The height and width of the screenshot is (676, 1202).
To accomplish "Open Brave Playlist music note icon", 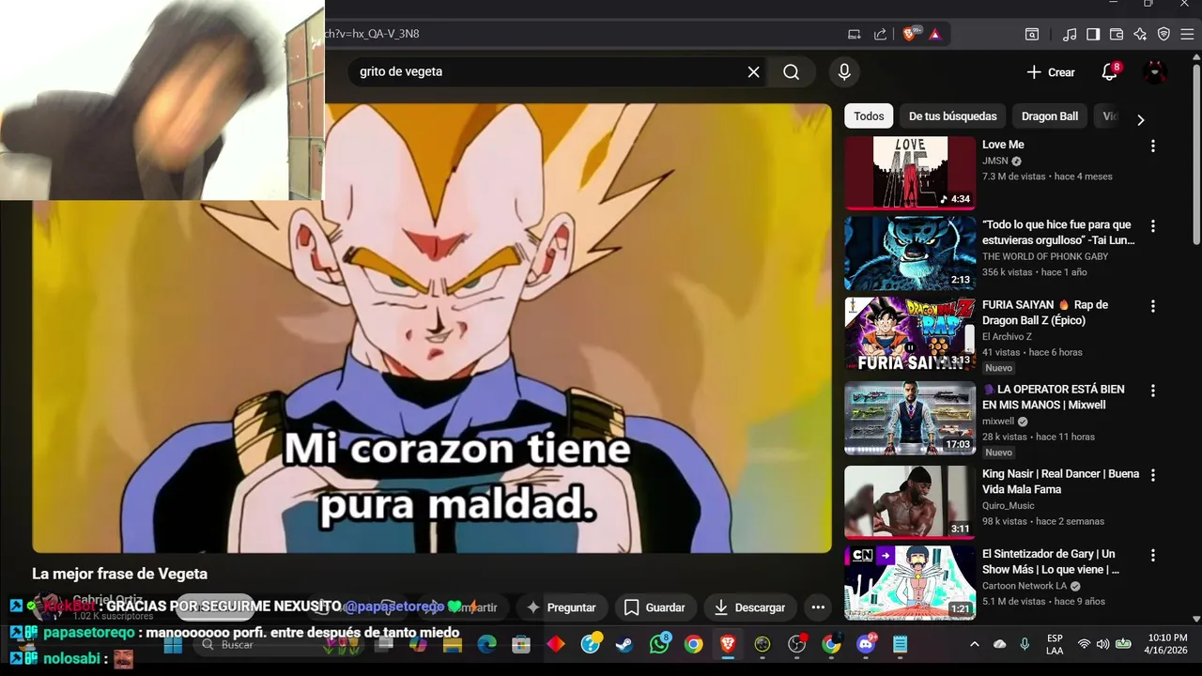I will (1070, 34).
